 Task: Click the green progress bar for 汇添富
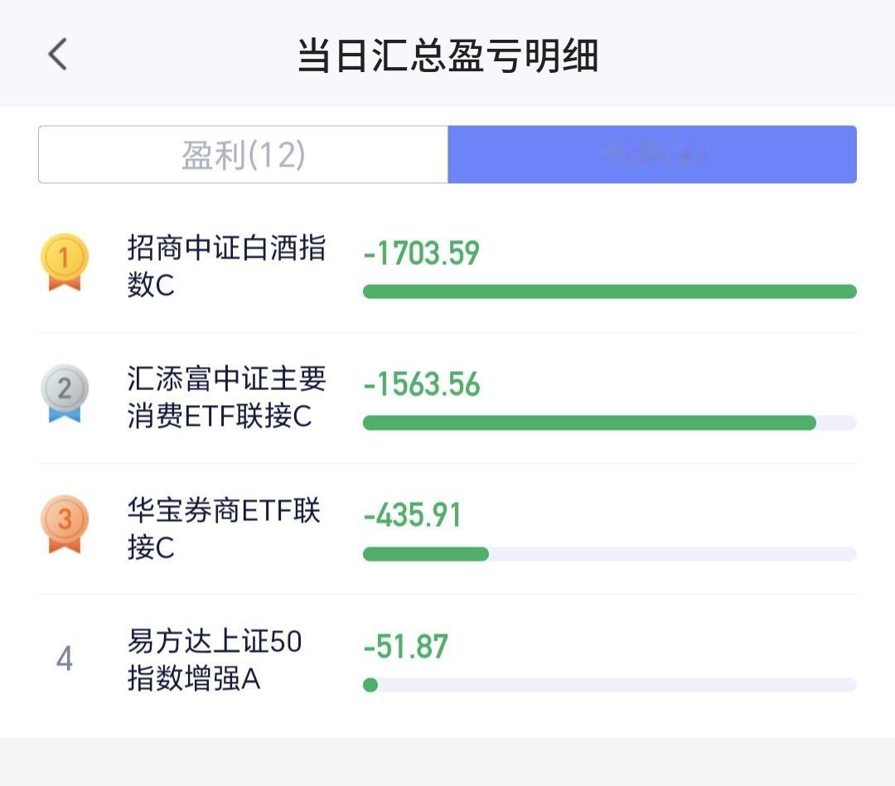[590, 422]
